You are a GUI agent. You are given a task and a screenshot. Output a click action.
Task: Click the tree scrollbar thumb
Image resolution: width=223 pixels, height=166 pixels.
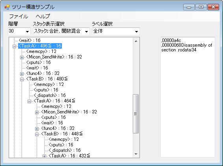(x=136, y=114)
